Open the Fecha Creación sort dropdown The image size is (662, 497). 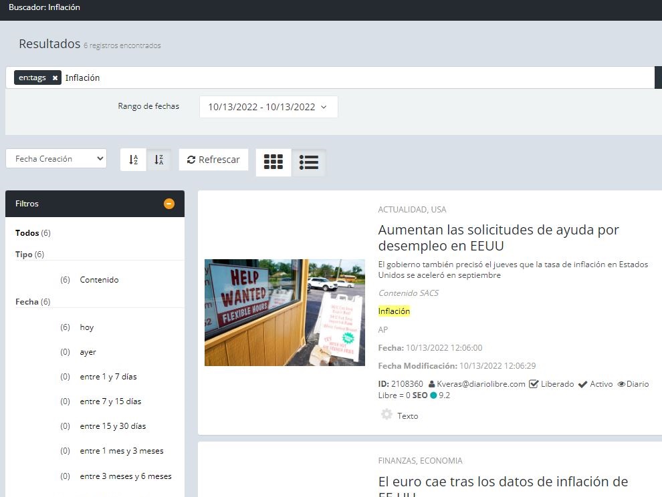pyautogui.click(x=56, y=158)
